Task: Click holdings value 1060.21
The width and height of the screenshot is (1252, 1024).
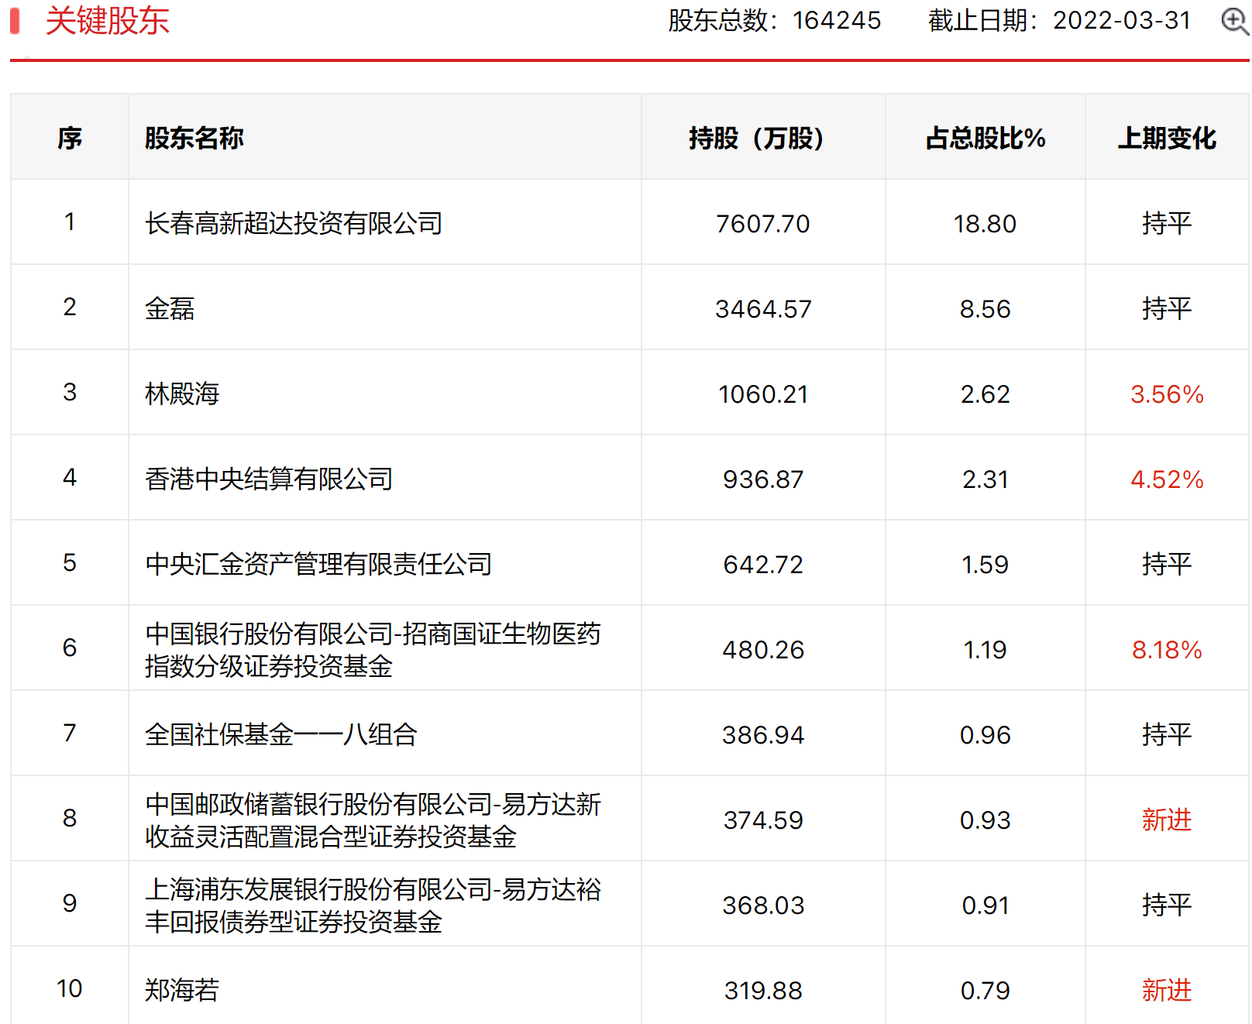Action: [763, 394]
